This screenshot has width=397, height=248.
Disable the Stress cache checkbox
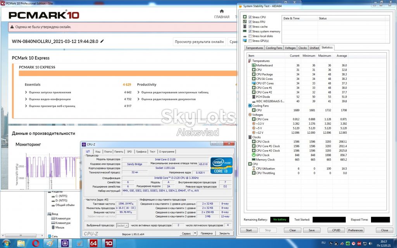point(250,27)
